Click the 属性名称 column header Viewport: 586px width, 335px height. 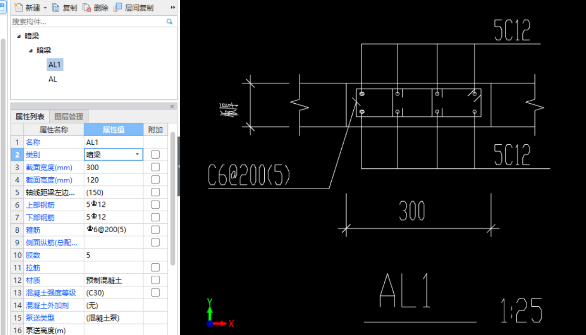click(x=54, y=130)
